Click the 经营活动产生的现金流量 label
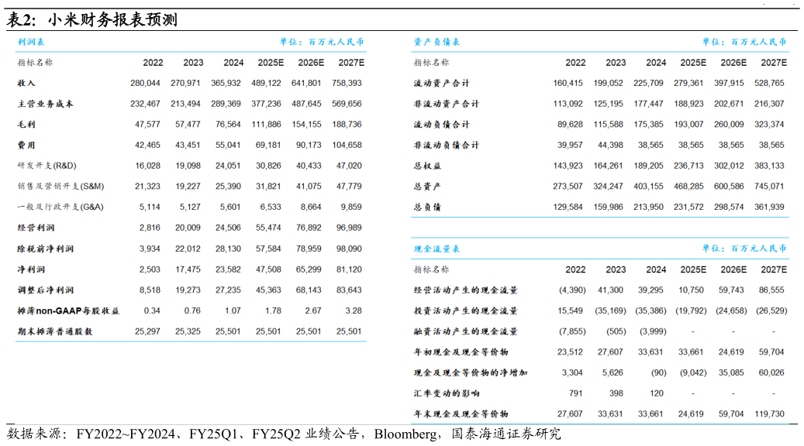Image resolution: width=804 pixels, height=446 pixels. (466, 290)
